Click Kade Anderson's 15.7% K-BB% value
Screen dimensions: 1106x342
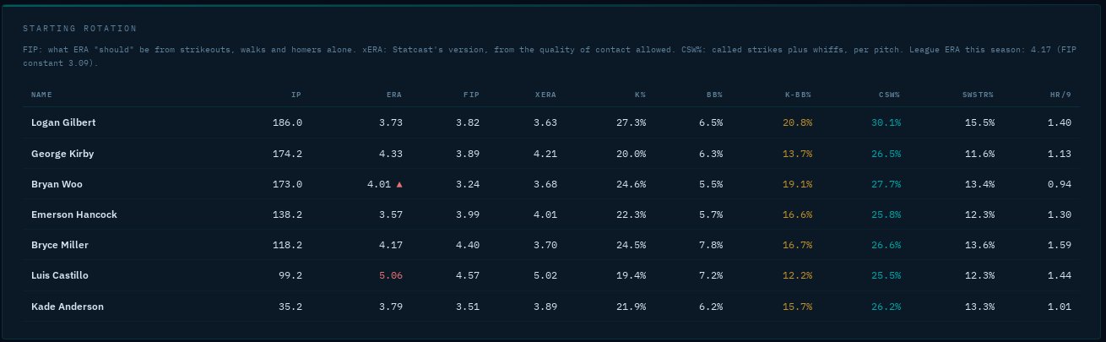click(798, 307)
